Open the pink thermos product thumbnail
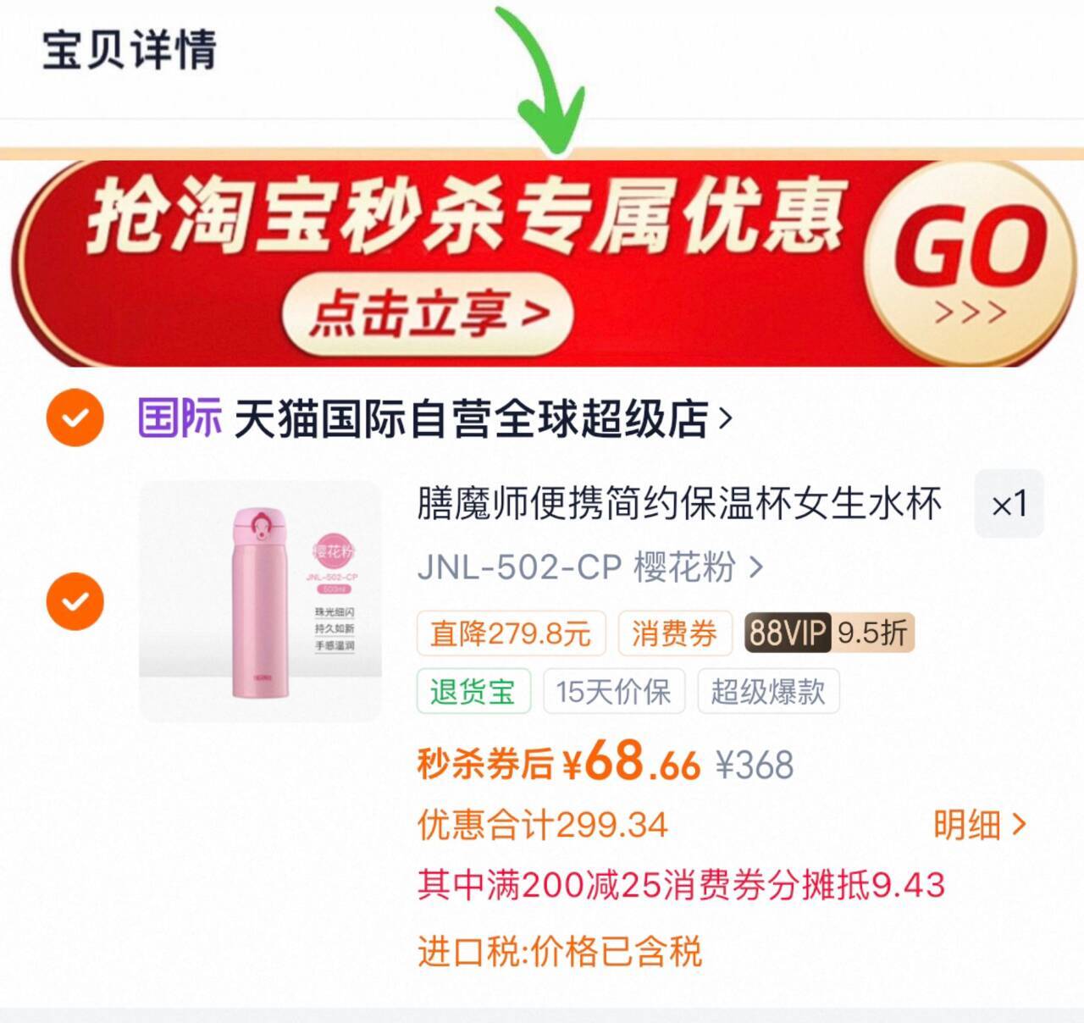The image size is (1084, 1023). click(x=260, y=601)
